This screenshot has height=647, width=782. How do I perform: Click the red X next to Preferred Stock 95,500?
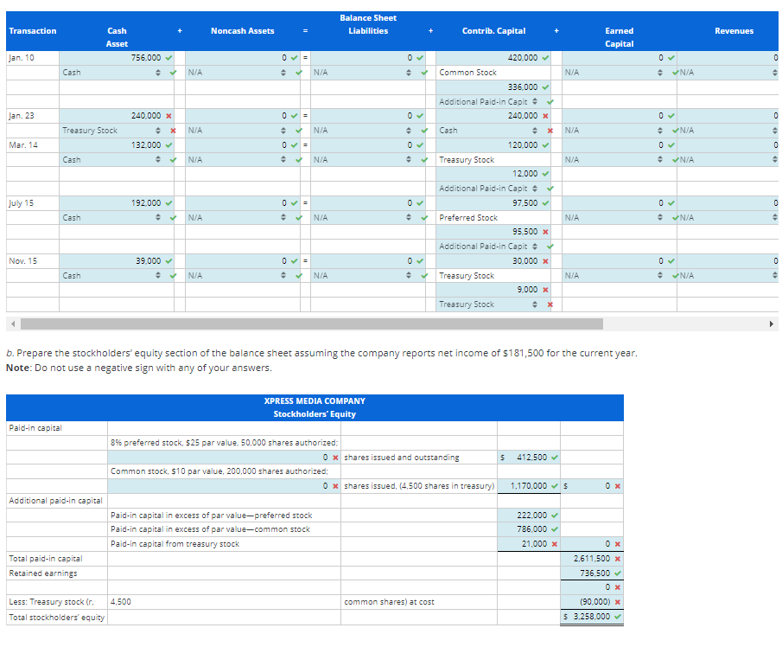click(545, 232)
